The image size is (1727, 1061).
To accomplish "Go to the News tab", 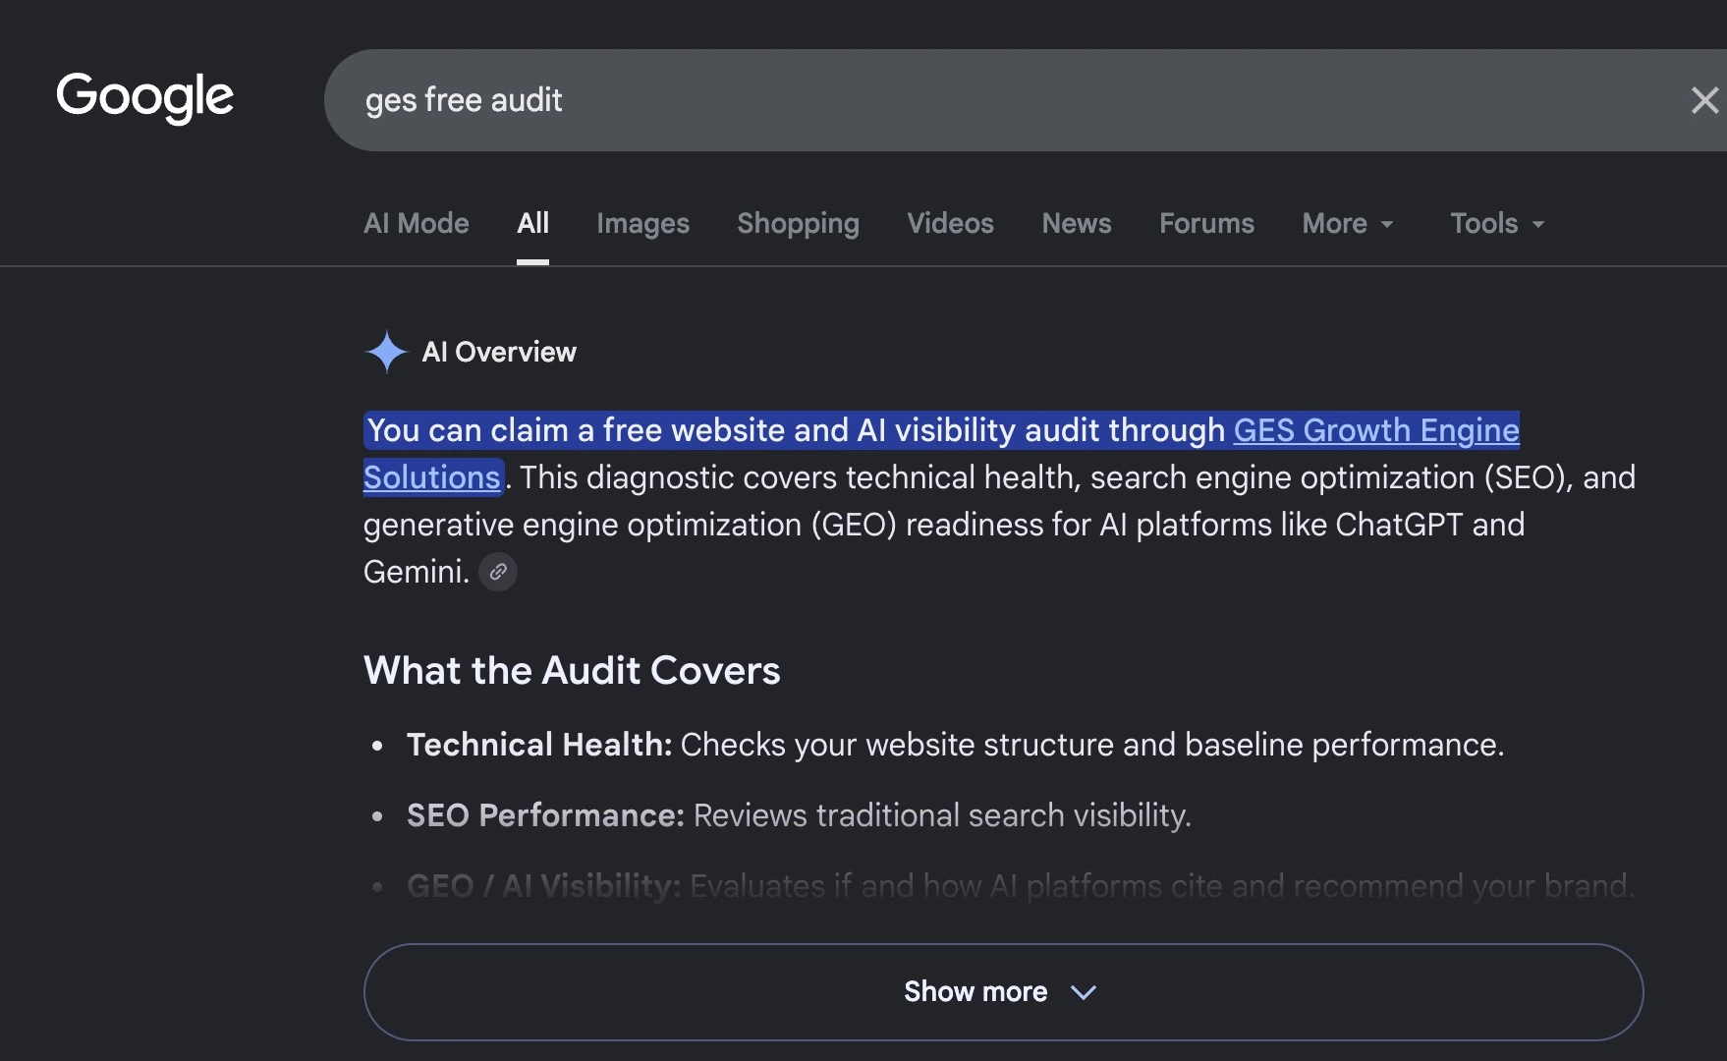I will (1077, 223).
